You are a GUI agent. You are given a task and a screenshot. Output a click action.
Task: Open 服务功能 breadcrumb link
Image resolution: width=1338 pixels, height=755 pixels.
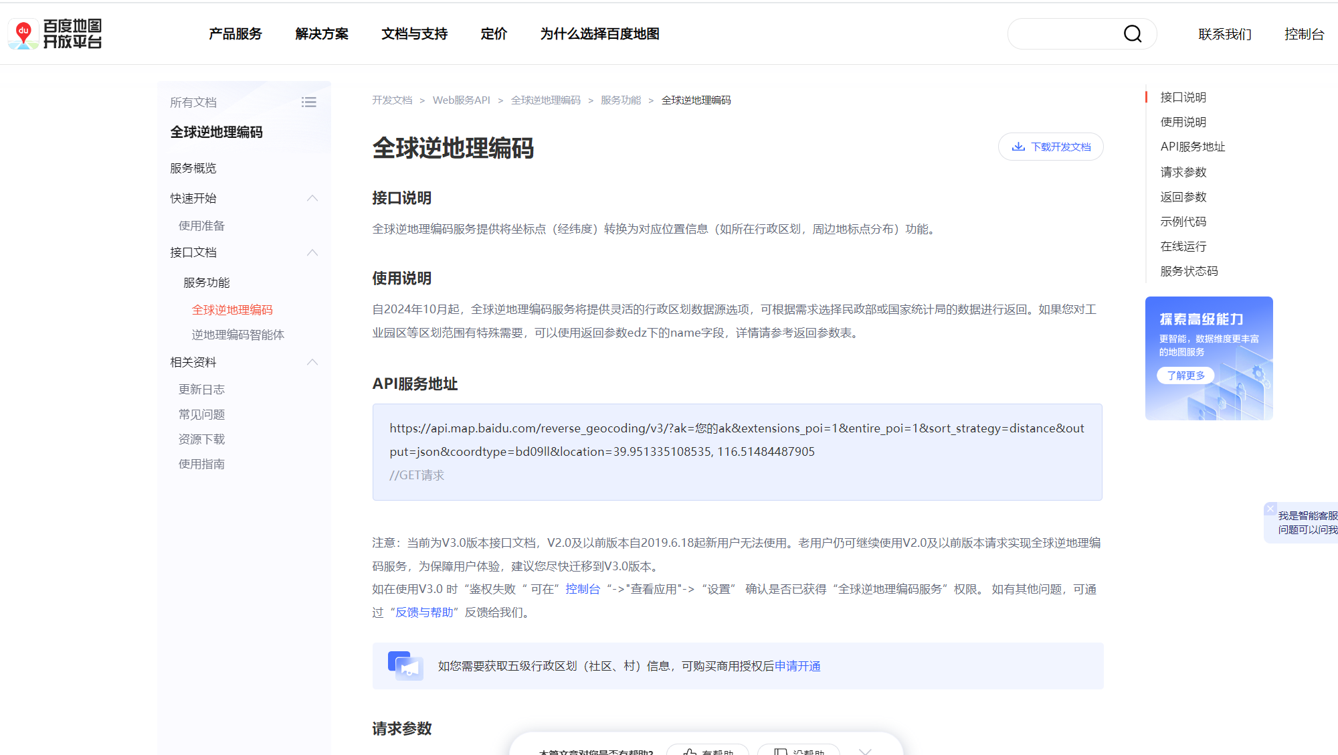[621, 100]
